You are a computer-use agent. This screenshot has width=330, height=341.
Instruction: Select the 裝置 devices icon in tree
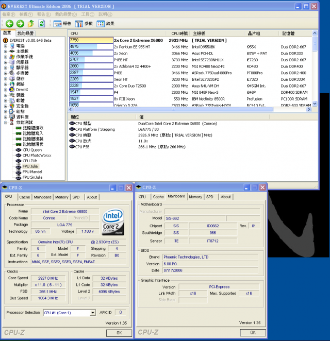click(x=12, y=95)
